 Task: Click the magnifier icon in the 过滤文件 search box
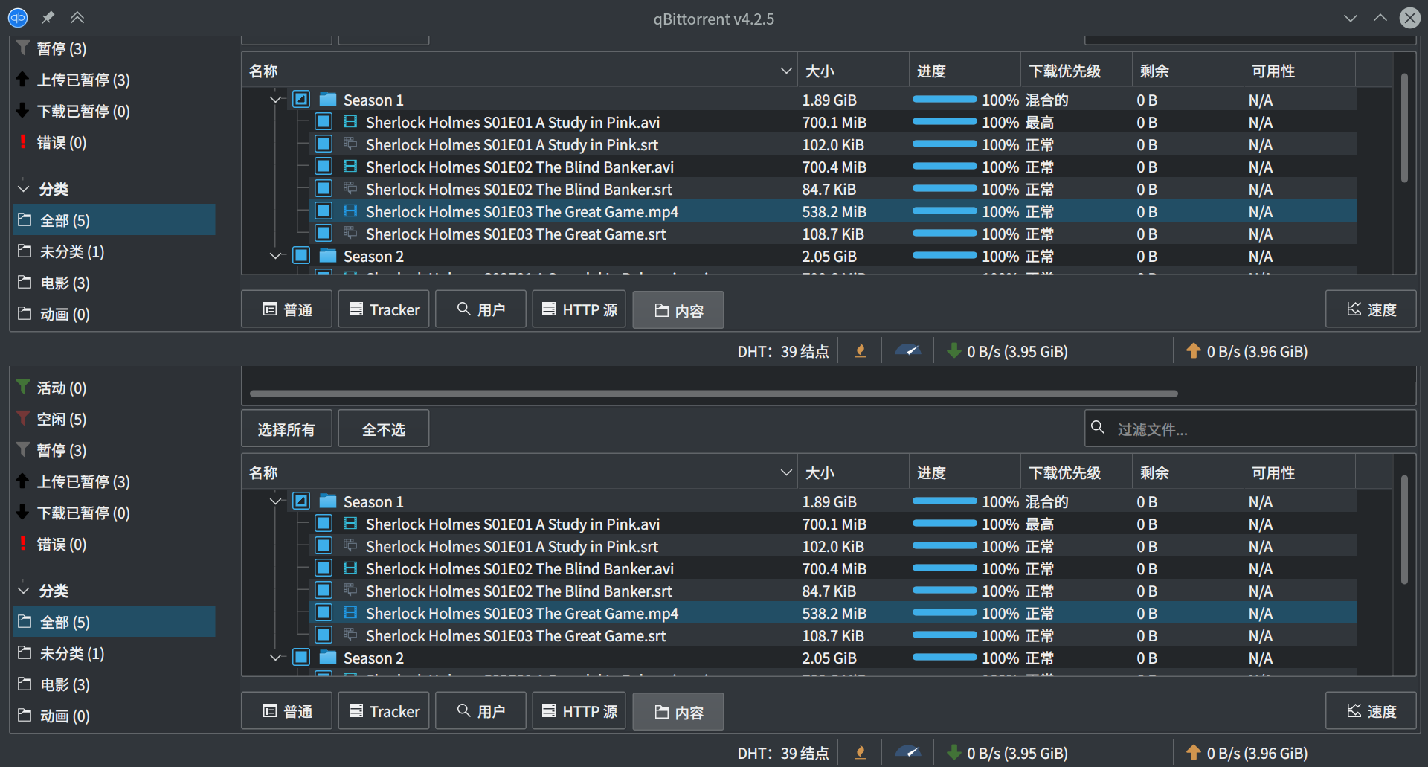(1098, 427)
